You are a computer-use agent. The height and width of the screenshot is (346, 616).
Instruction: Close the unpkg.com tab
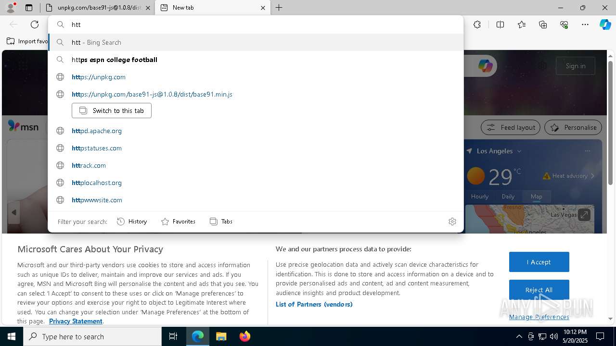point(148,8)
